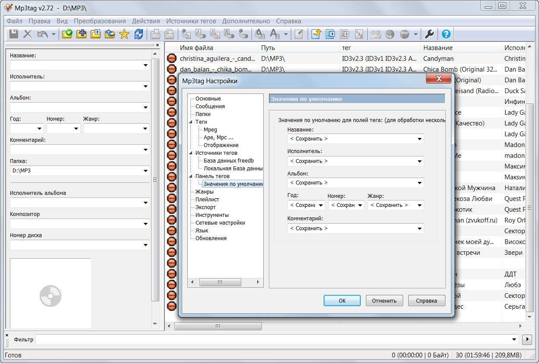
Task: Select Жанры in settings tree
Action: point(205,191)
